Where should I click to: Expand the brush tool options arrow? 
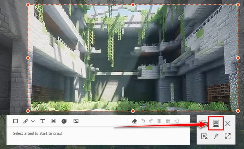(33, 121)
